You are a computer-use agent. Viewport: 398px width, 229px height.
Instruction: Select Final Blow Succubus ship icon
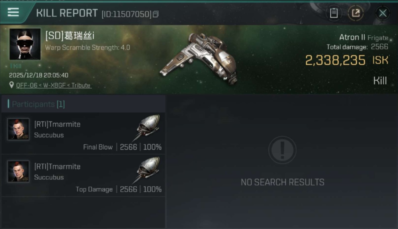147,127
